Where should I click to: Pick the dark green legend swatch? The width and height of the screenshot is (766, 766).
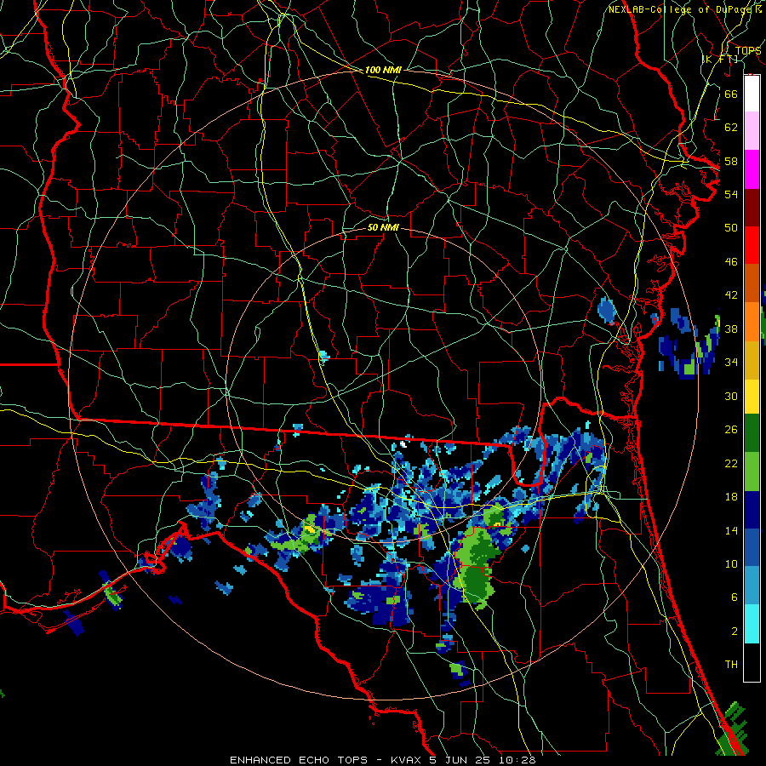(752, 433)
